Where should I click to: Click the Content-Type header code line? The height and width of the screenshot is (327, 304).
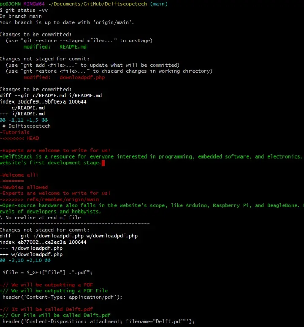pyautogui.click(x=62, y=297)
